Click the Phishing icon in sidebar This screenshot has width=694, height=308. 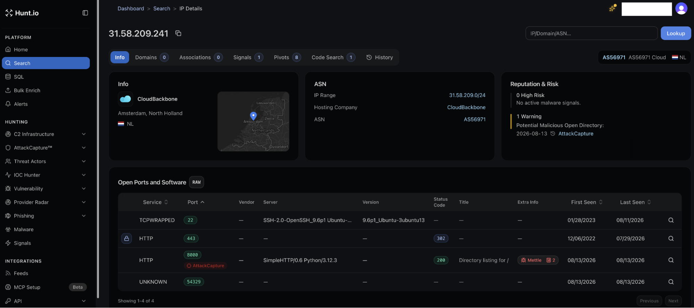coord(8,216)
